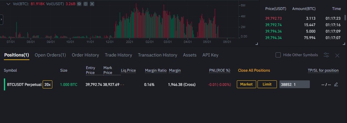Collapse the Vol(BTC) indicator chevron
This screenshot has width=347, height=123.
8,4
